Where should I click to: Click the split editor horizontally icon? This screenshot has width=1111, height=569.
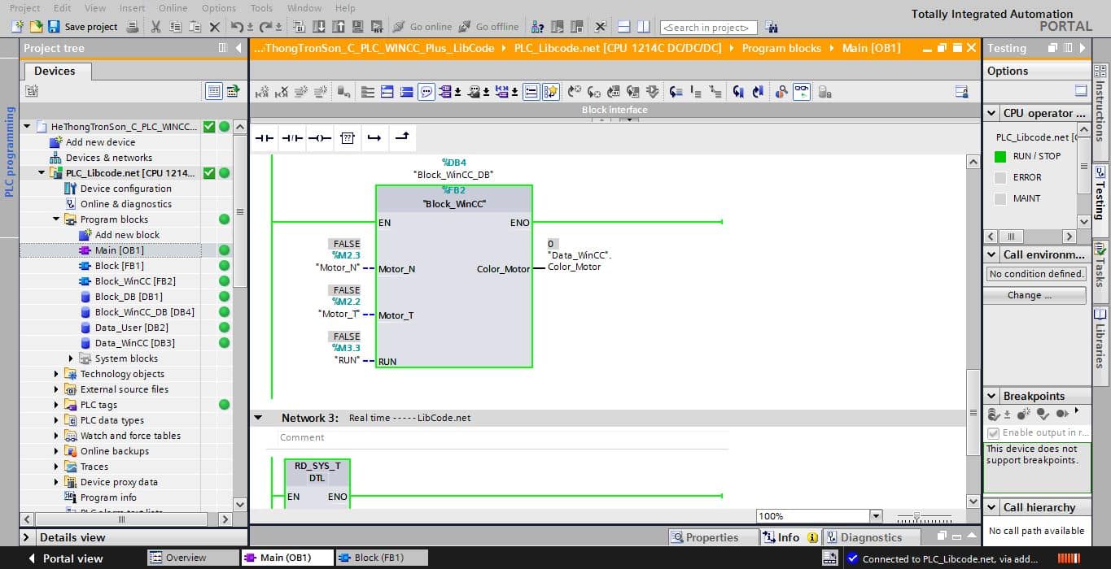click(624, 27)
